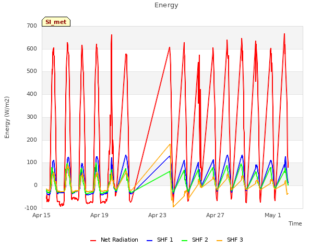Click the 500 y-axis tick label

tap(32, 71)
